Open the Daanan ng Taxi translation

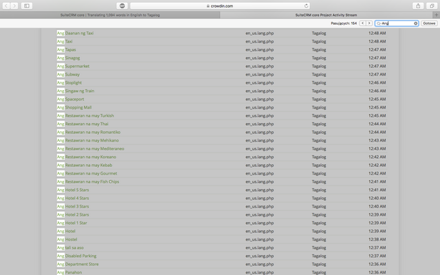point(75,33)
